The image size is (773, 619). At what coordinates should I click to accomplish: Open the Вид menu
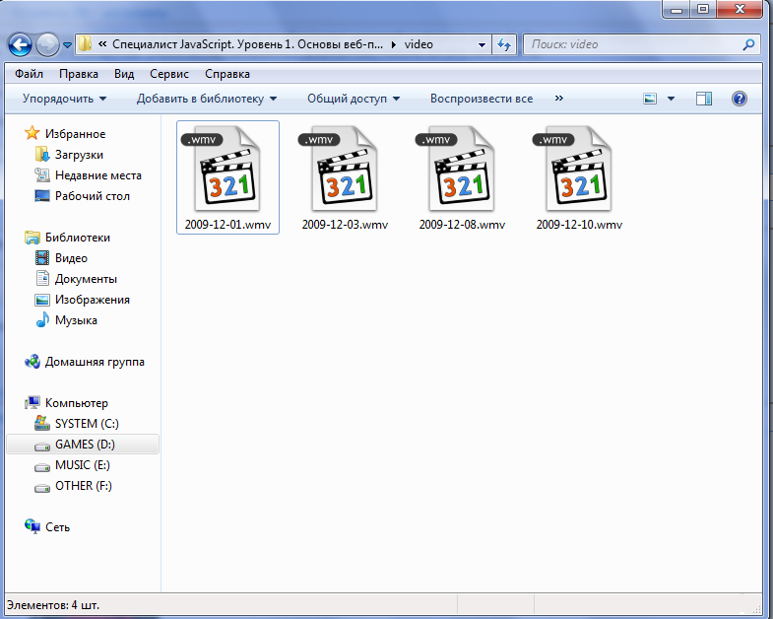coord(124,74)
